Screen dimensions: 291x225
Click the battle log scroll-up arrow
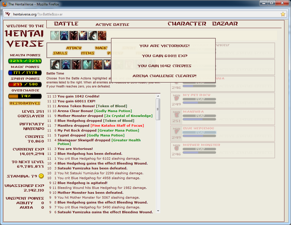[158, 96]
